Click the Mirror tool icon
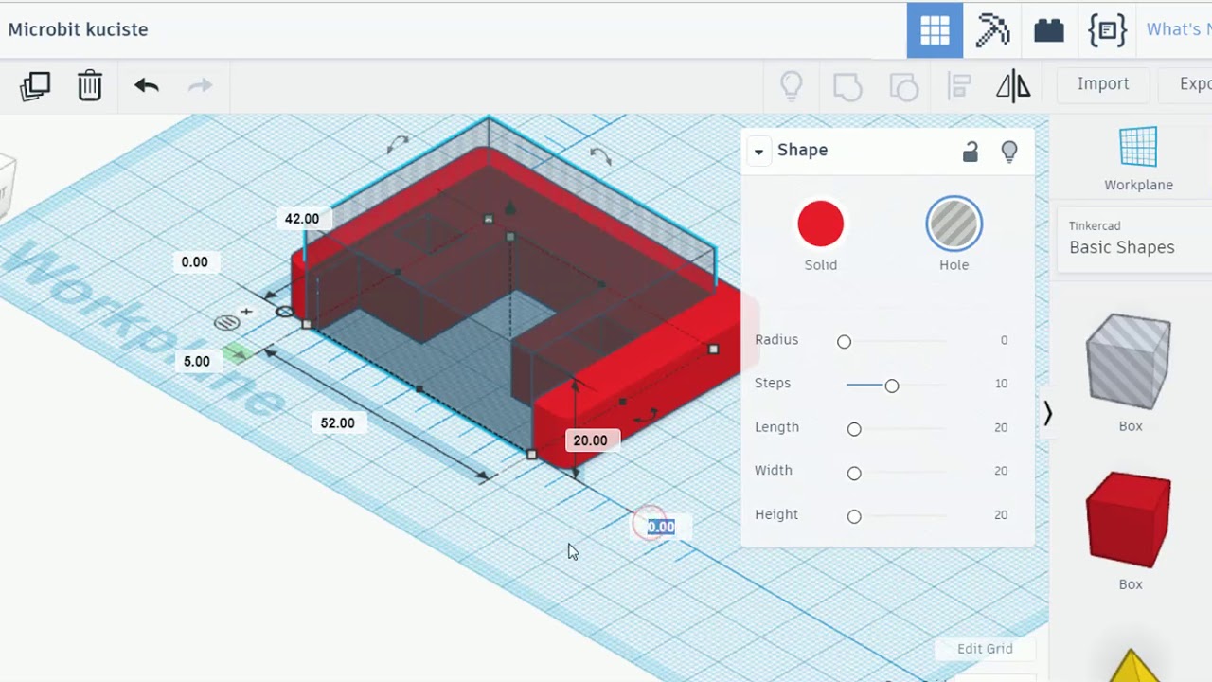The image size is (1212, 682). [1013, 86]
